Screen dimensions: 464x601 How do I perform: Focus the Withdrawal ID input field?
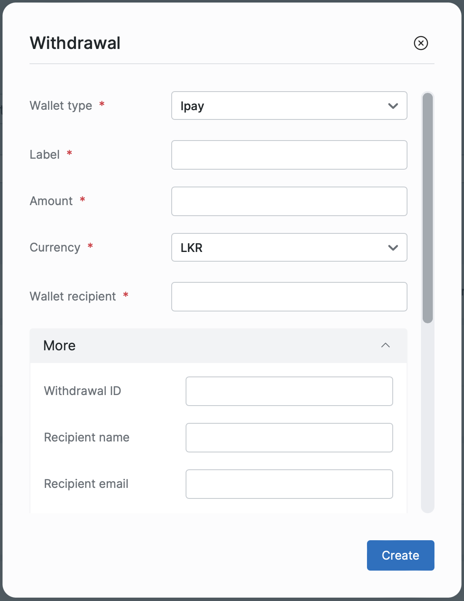pyautogui.click(x=289, y=391)
